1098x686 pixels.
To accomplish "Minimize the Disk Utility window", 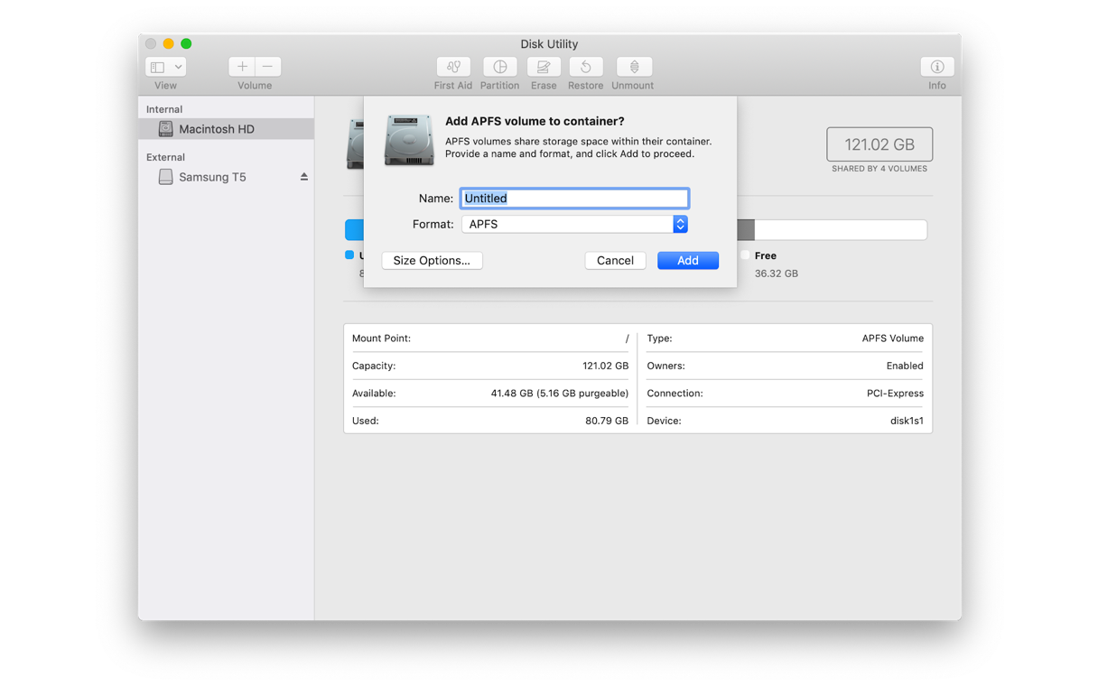I will (x=168, y=43).
